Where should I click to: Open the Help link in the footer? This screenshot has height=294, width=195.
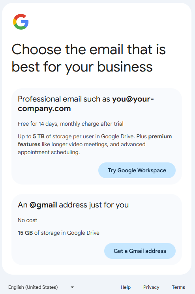tap(126, 287)
